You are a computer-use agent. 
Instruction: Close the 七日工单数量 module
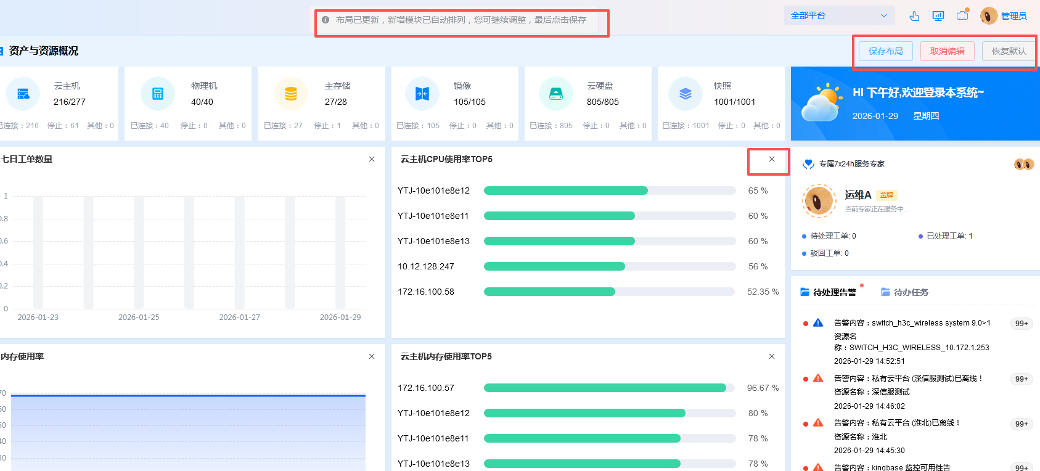click(x=372, y=159)
